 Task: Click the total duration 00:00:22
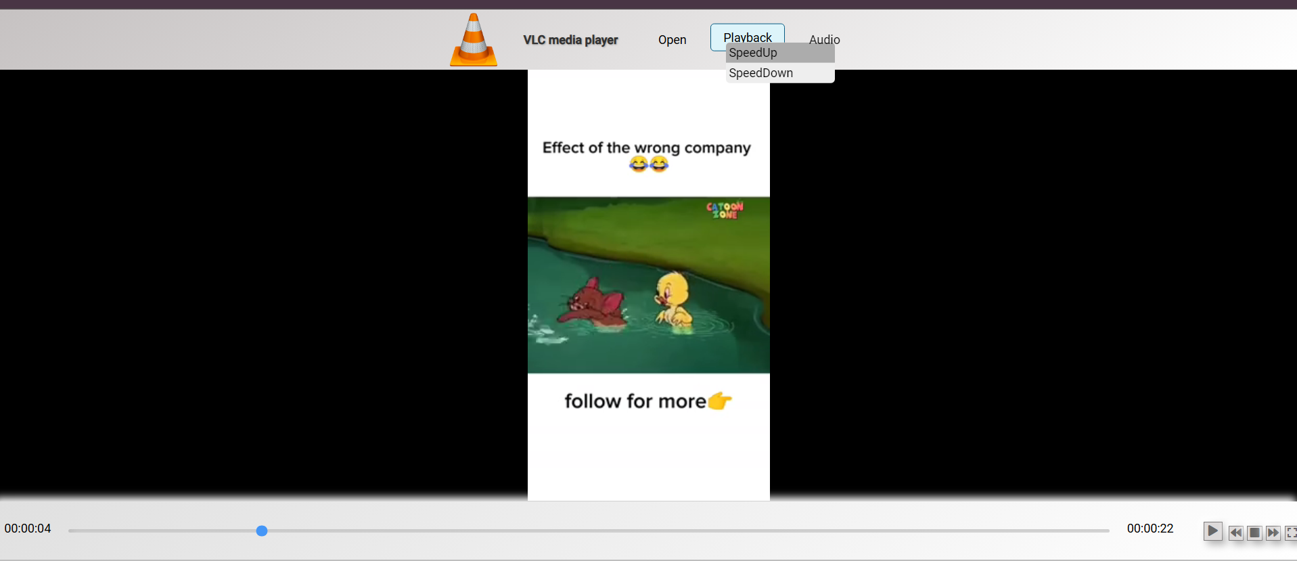tap(1150, 529)
